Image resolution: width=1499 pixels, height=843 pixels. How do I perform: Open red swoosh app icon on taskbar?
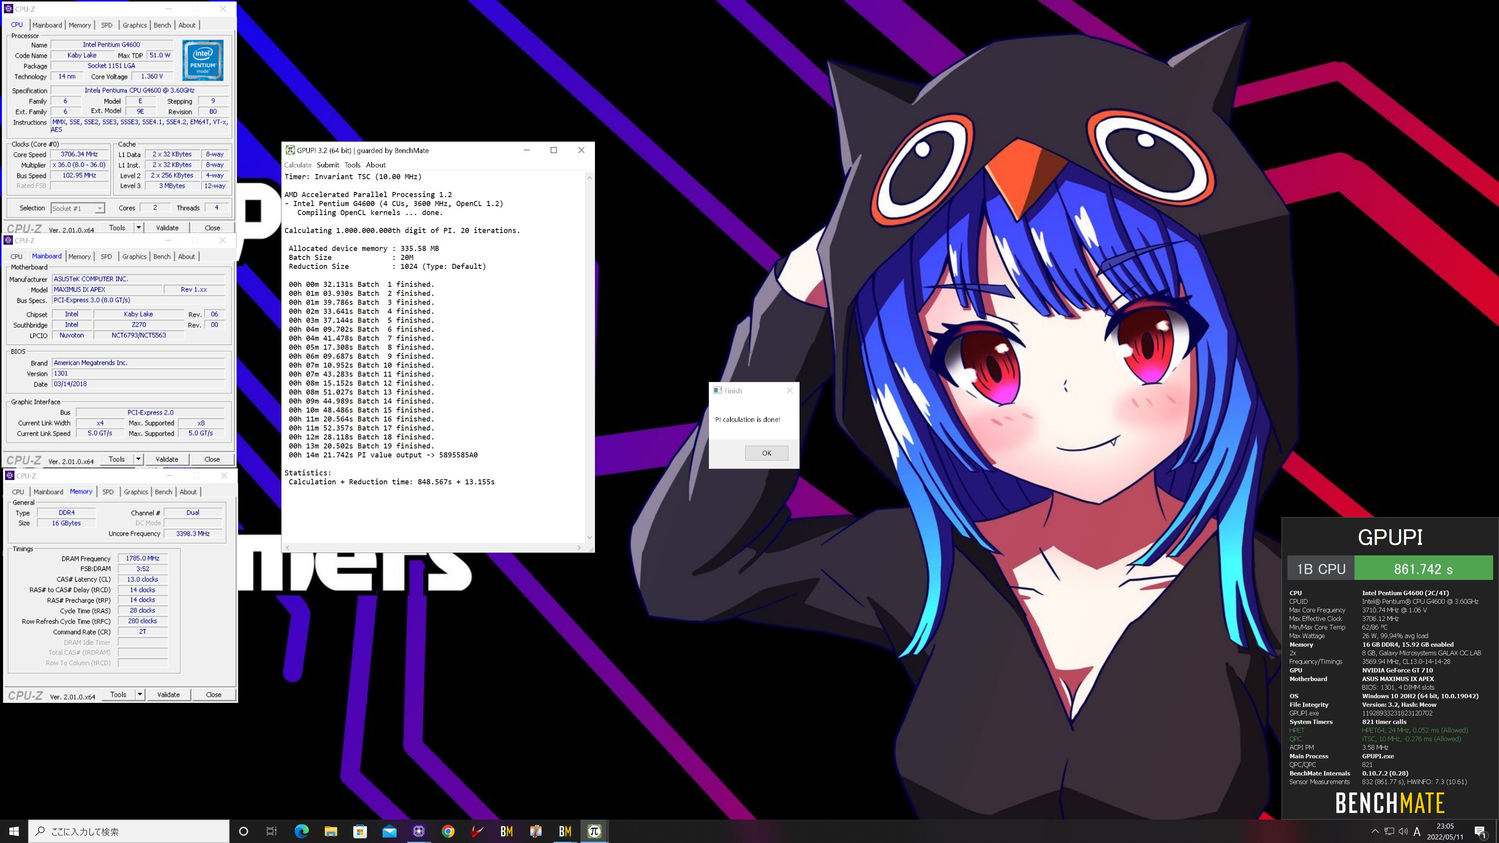[477, 831]
